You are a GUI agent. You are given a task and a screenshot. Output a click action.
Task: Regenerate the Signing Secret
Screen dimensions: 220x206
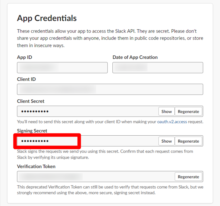[188, 141]
